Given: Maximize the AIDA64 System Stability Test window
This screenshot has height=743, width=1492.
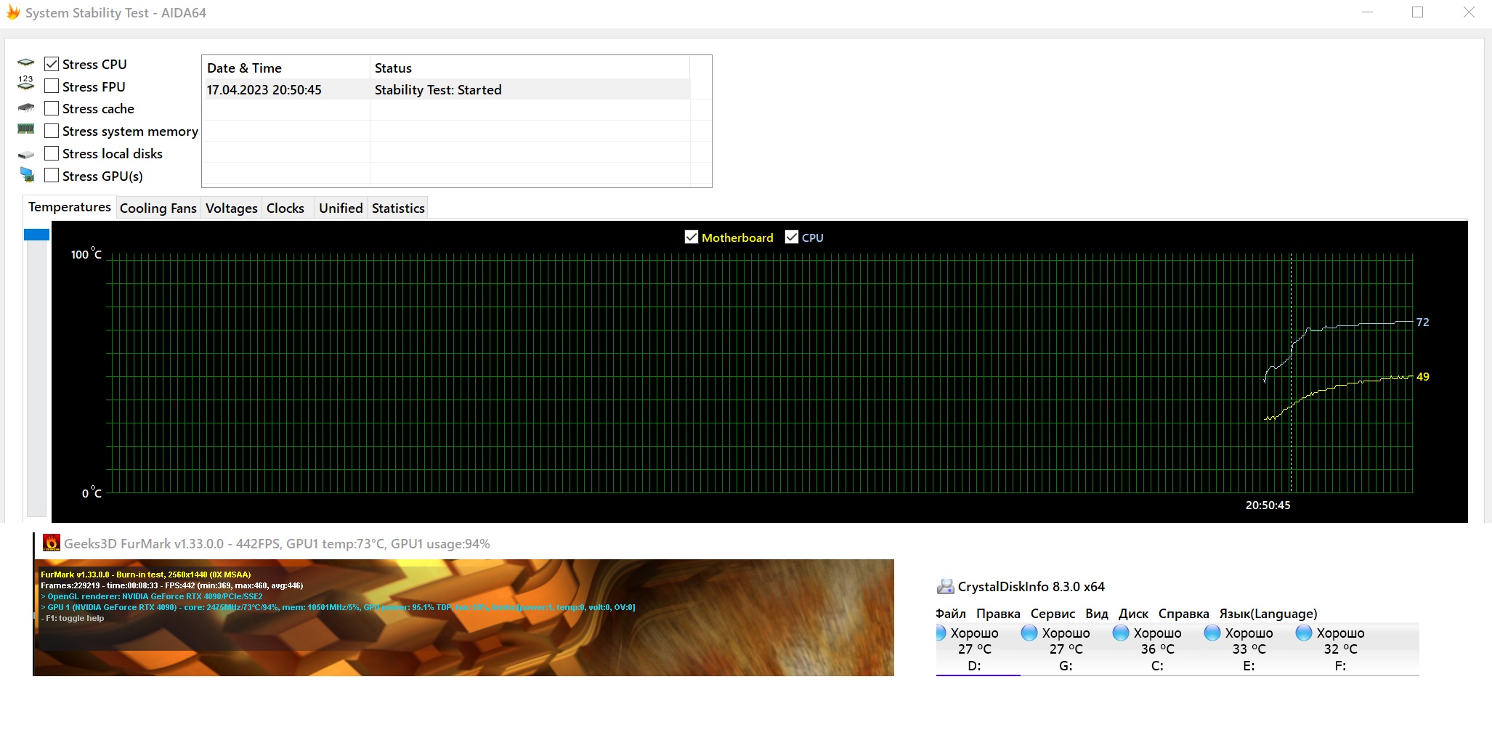Looking at the screenshot, I should 1417,12.
